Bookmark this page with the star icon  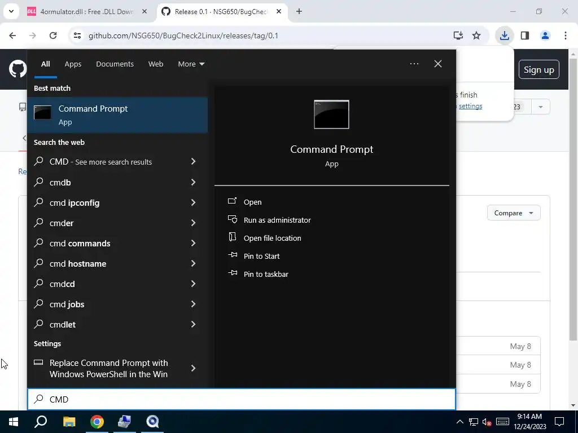pyautogui.click(x=476, y=36)
